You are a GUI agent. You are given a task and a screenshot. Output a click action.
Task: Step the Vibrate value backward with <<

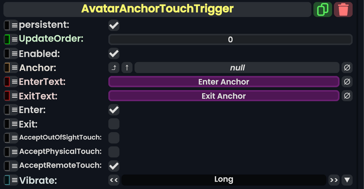click(x=114, y=180)
